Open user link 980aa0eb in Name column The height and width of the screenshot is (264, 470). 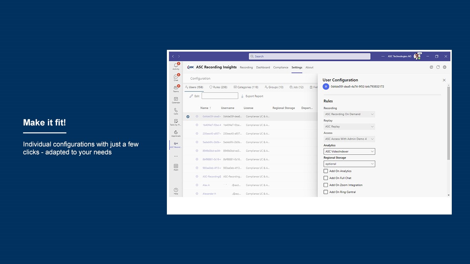[x=212, y=168]
